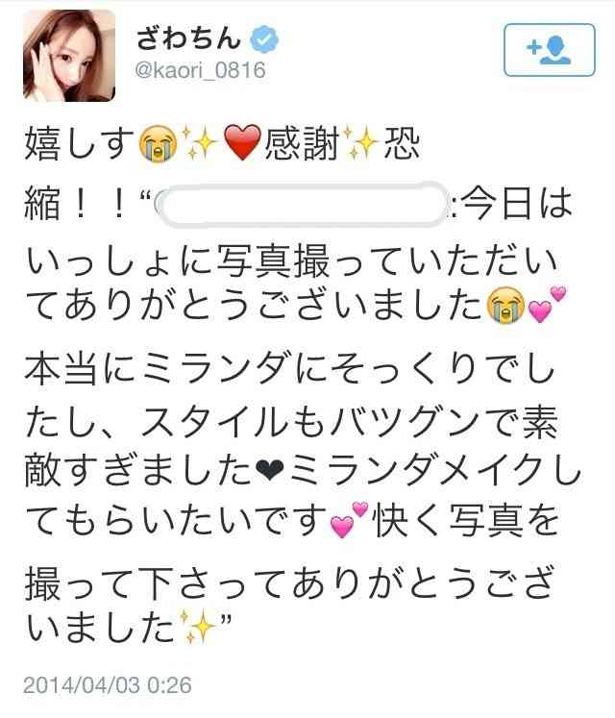Image resolution: width=615 pixels, height=718 pixels.
Task: Open ざわちん's profile picture
Action: [x=69, y=56]
